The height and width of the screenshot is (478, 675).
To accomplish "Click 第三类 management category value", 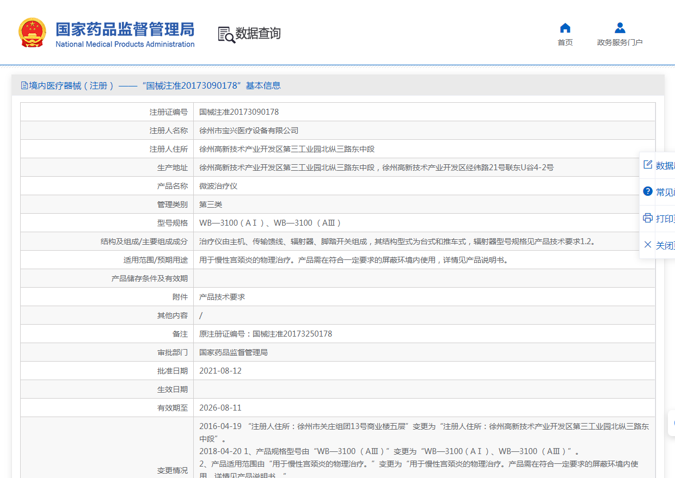I will [211, 204].
